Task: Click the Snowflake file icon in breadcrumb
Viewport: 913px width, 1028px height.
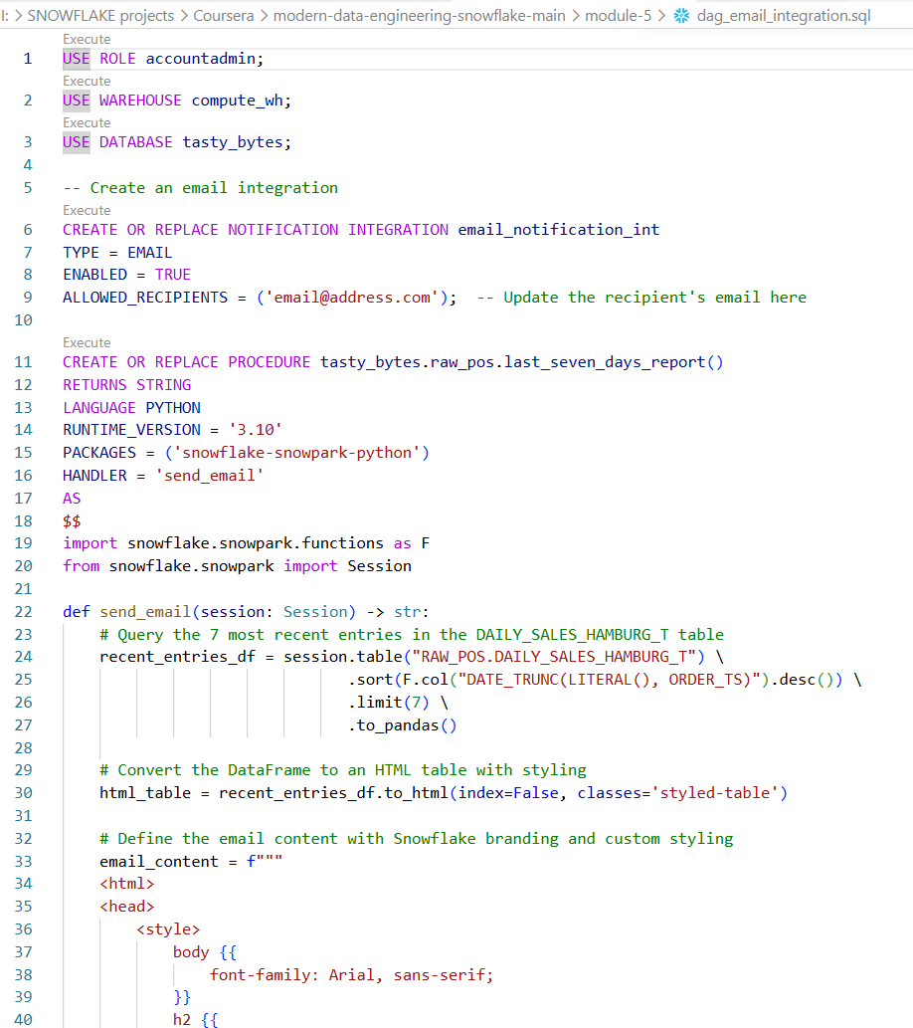Action: point(681,15)
